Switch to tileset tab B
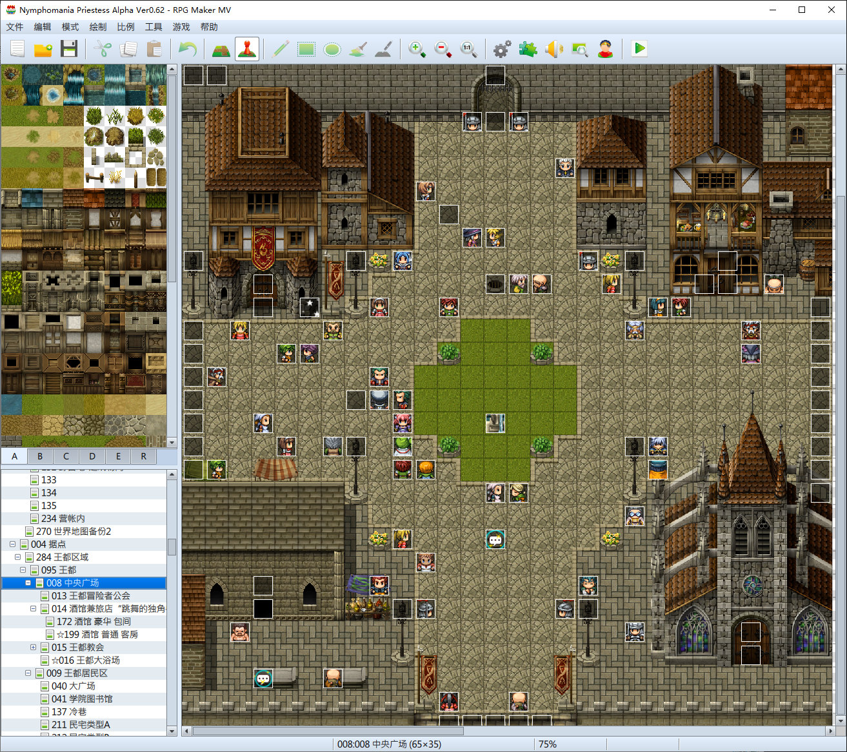 (40, 456)
